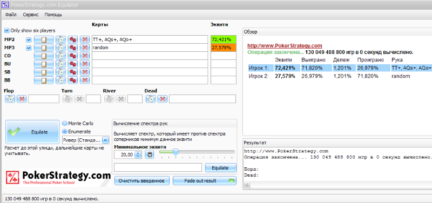
Task: Select the Enumerate radio button
Action: pos(65,132)
